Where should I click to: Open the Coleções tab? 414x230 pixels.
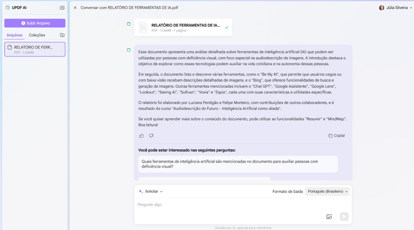coord(37,35)
